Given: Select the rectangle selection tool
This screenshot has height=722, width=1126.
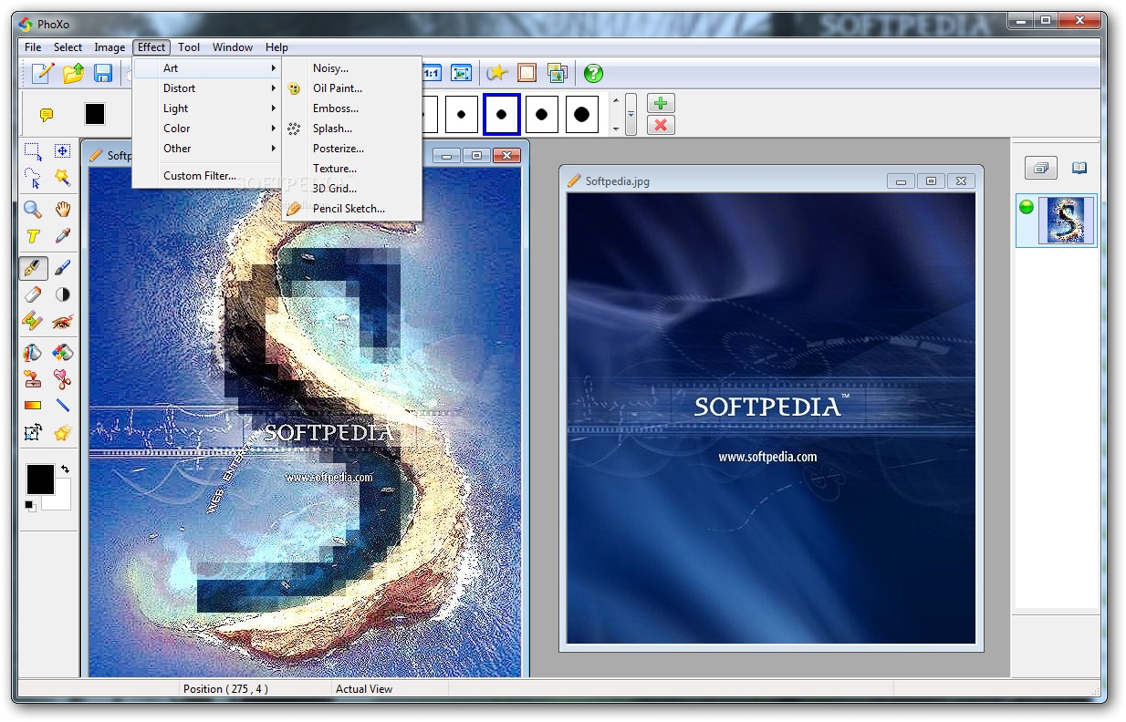Looking at the screenshot, I should 33,151.
